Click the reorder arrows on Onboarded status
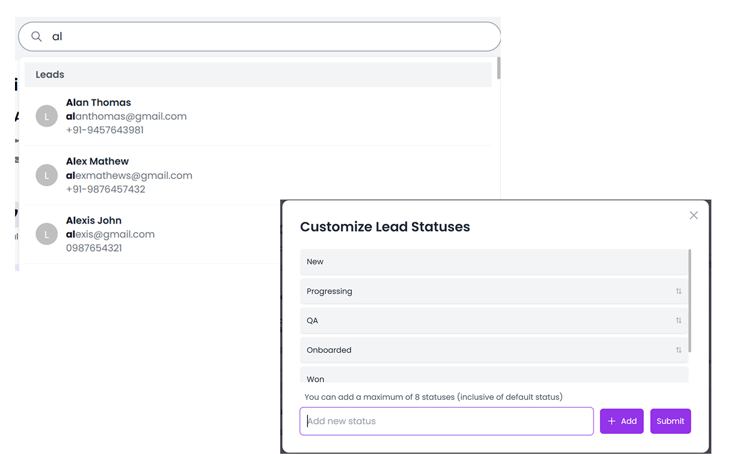Image resolution: width=733 pixels, height=470 pixels. tap(678, 350)
